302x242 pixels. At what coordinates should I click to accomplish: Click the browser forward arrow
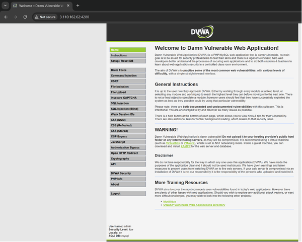click(16, 17)
